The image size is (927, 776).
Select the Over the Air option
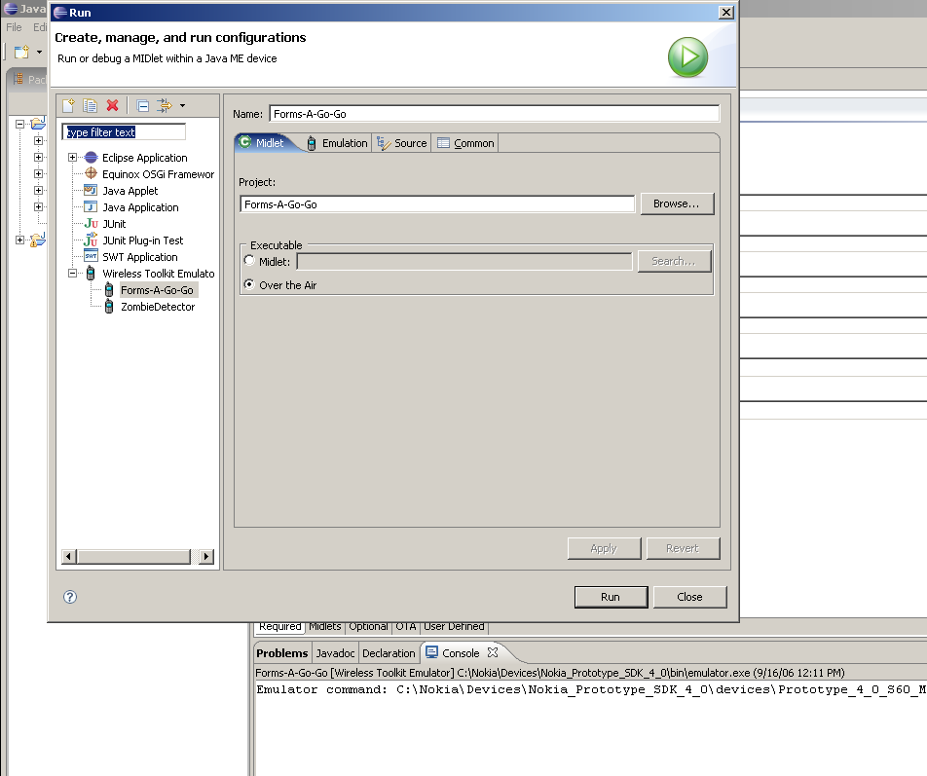point(251,283)
